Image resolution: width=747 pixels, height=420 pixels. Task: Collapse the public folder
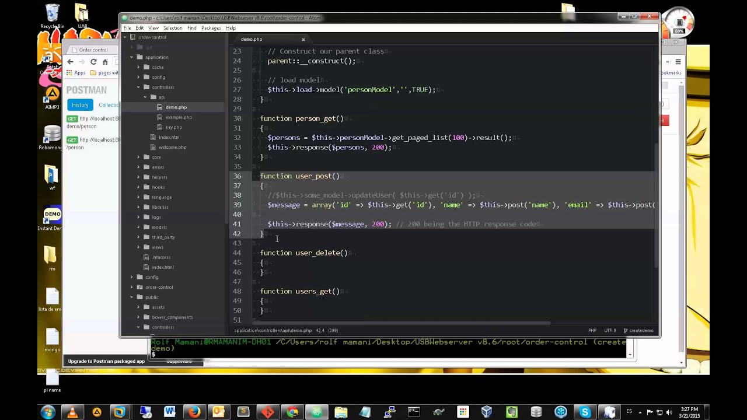coord(132,297)
